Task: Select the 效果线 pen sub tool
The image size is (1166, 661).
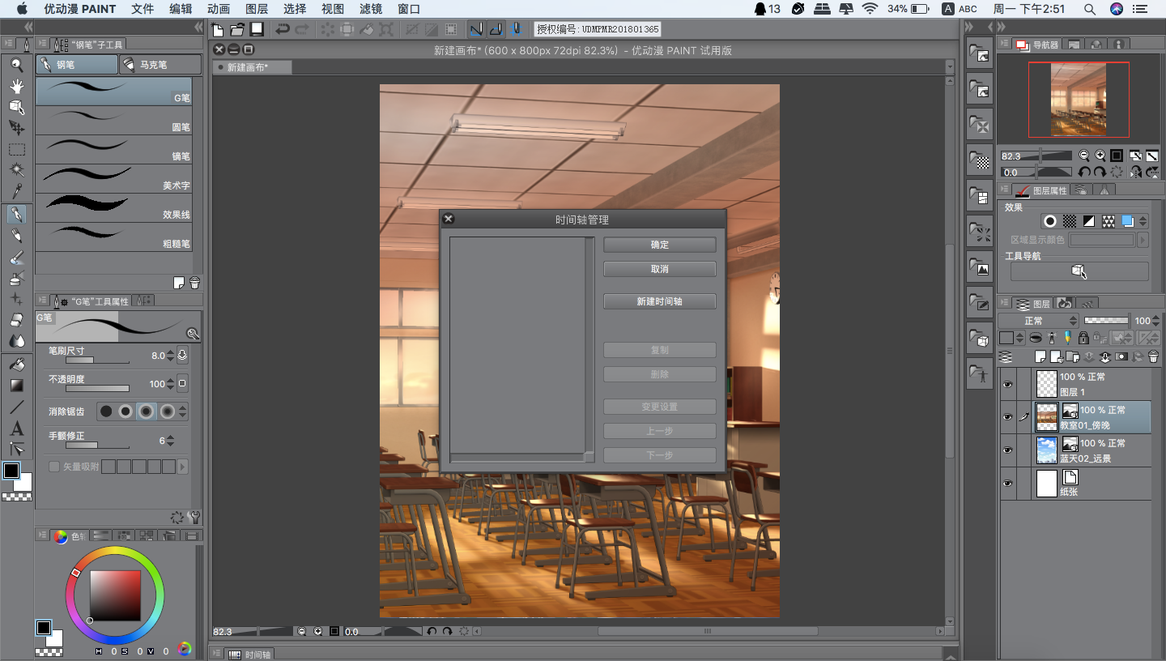Action: [x=114, y=208]
